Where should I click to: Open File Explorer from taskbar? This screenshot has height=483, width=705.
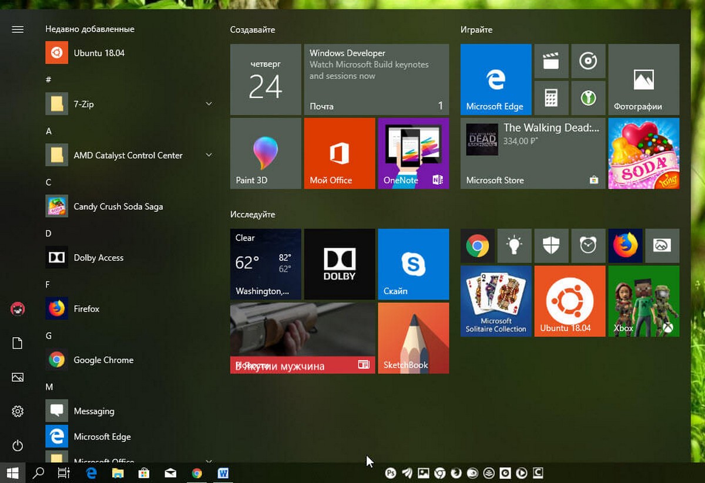pyautogui.click(x=118, y=472)
